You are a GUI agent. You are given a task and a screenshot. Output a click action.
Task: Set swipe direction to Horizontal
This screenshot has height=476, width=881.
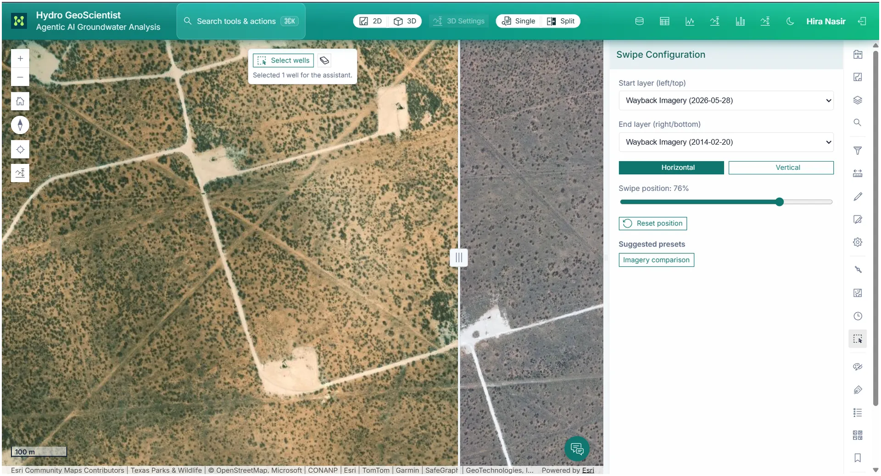(x=671, y=168)
